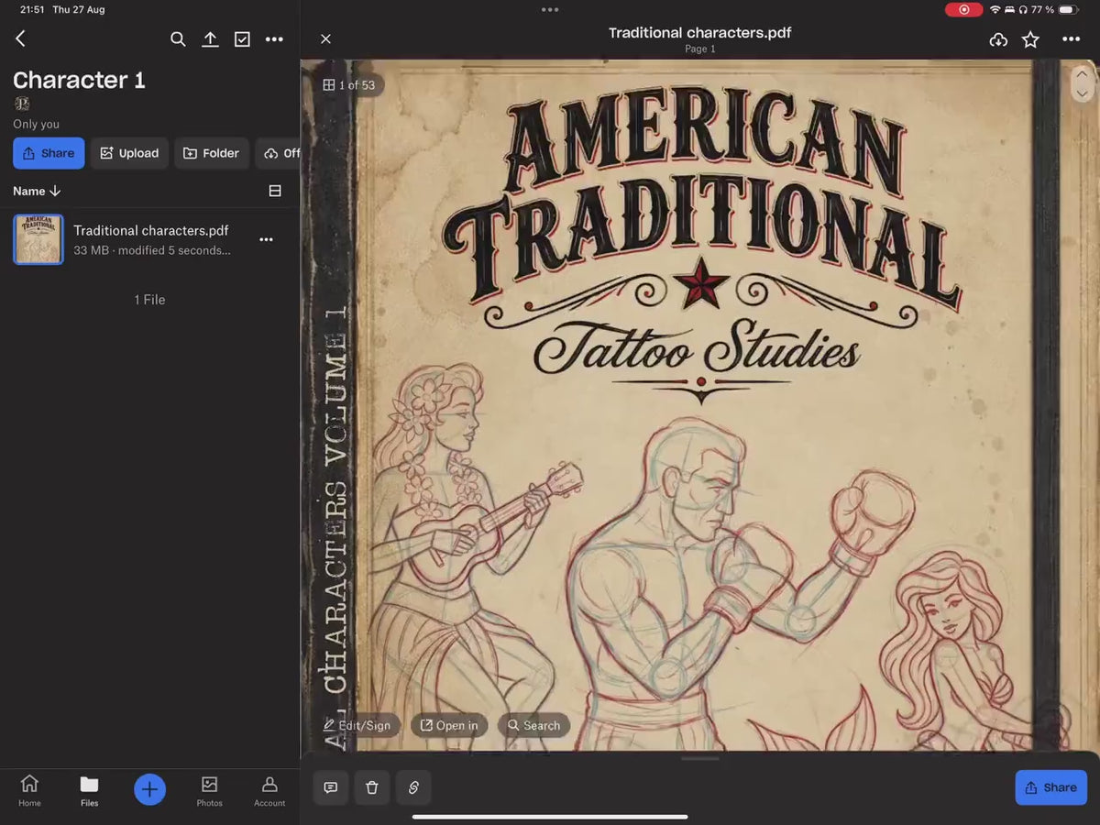Open the folder more options menu

[x=274, y=39]
